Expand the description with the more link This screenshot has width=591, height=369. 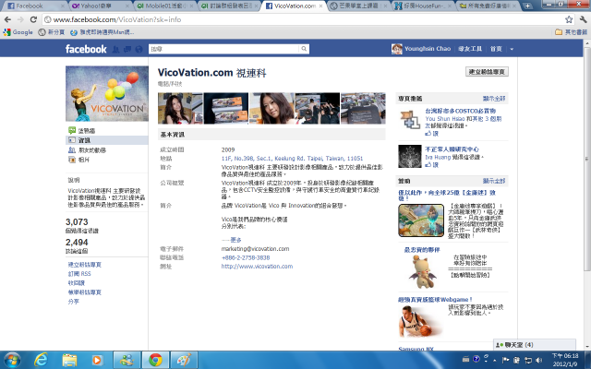(x=236, y=240)
